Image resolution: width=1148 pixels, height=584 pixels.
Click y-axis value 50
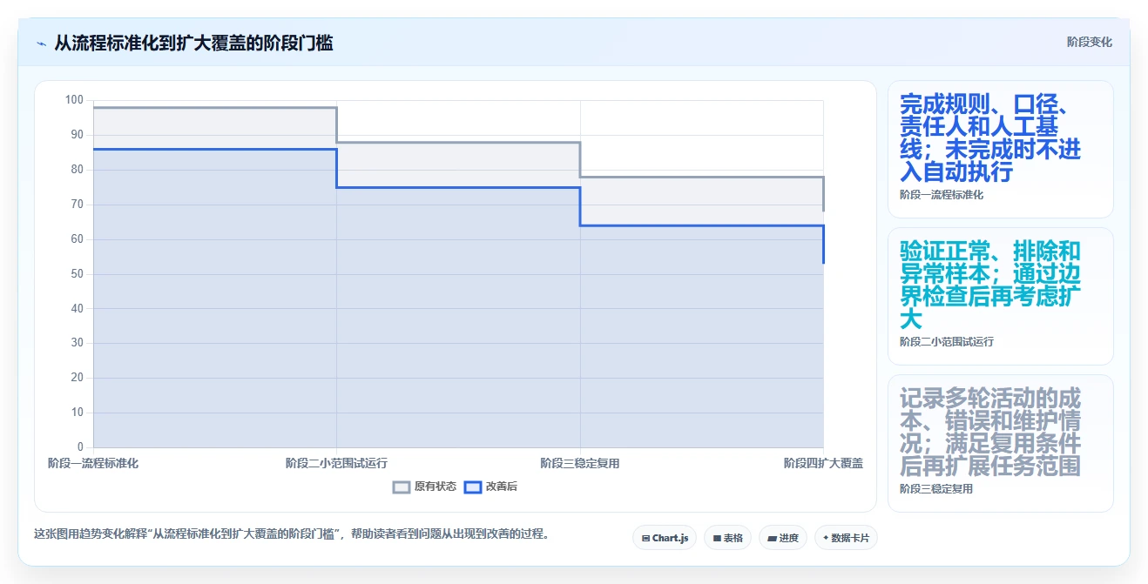[77, 274]
